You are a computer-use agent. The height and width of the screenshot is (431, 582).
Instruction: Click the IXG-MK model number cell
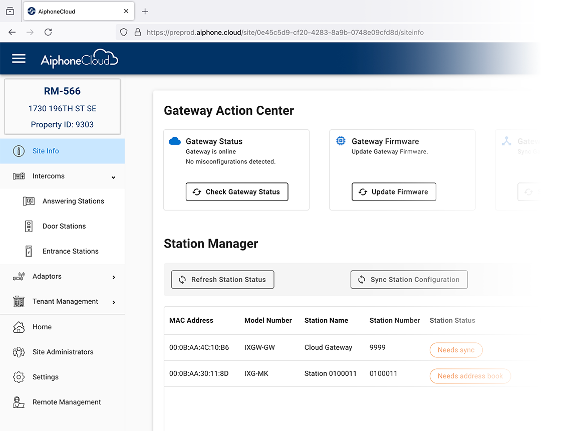pos(256,373)
